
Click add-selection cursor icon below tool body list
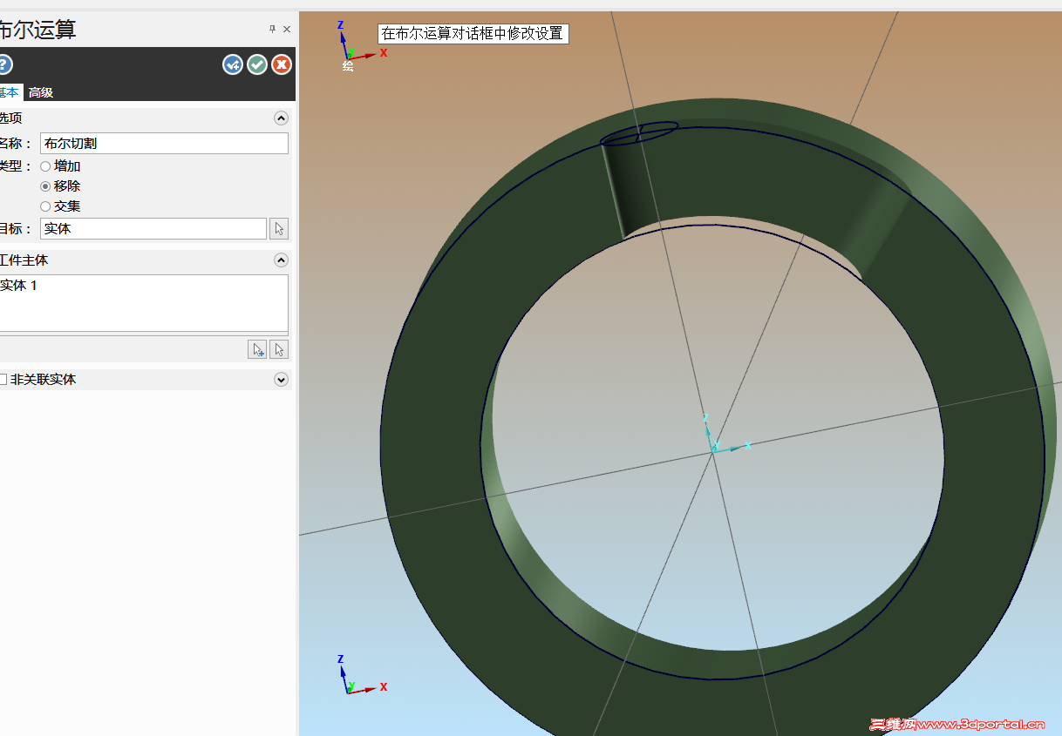[258, 349]
